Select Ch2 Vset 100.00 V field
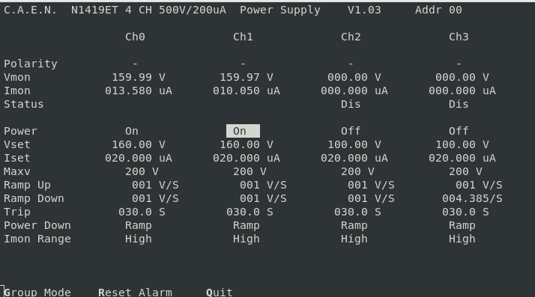Screen dimensions: 535x297 (x=354, y=144)
